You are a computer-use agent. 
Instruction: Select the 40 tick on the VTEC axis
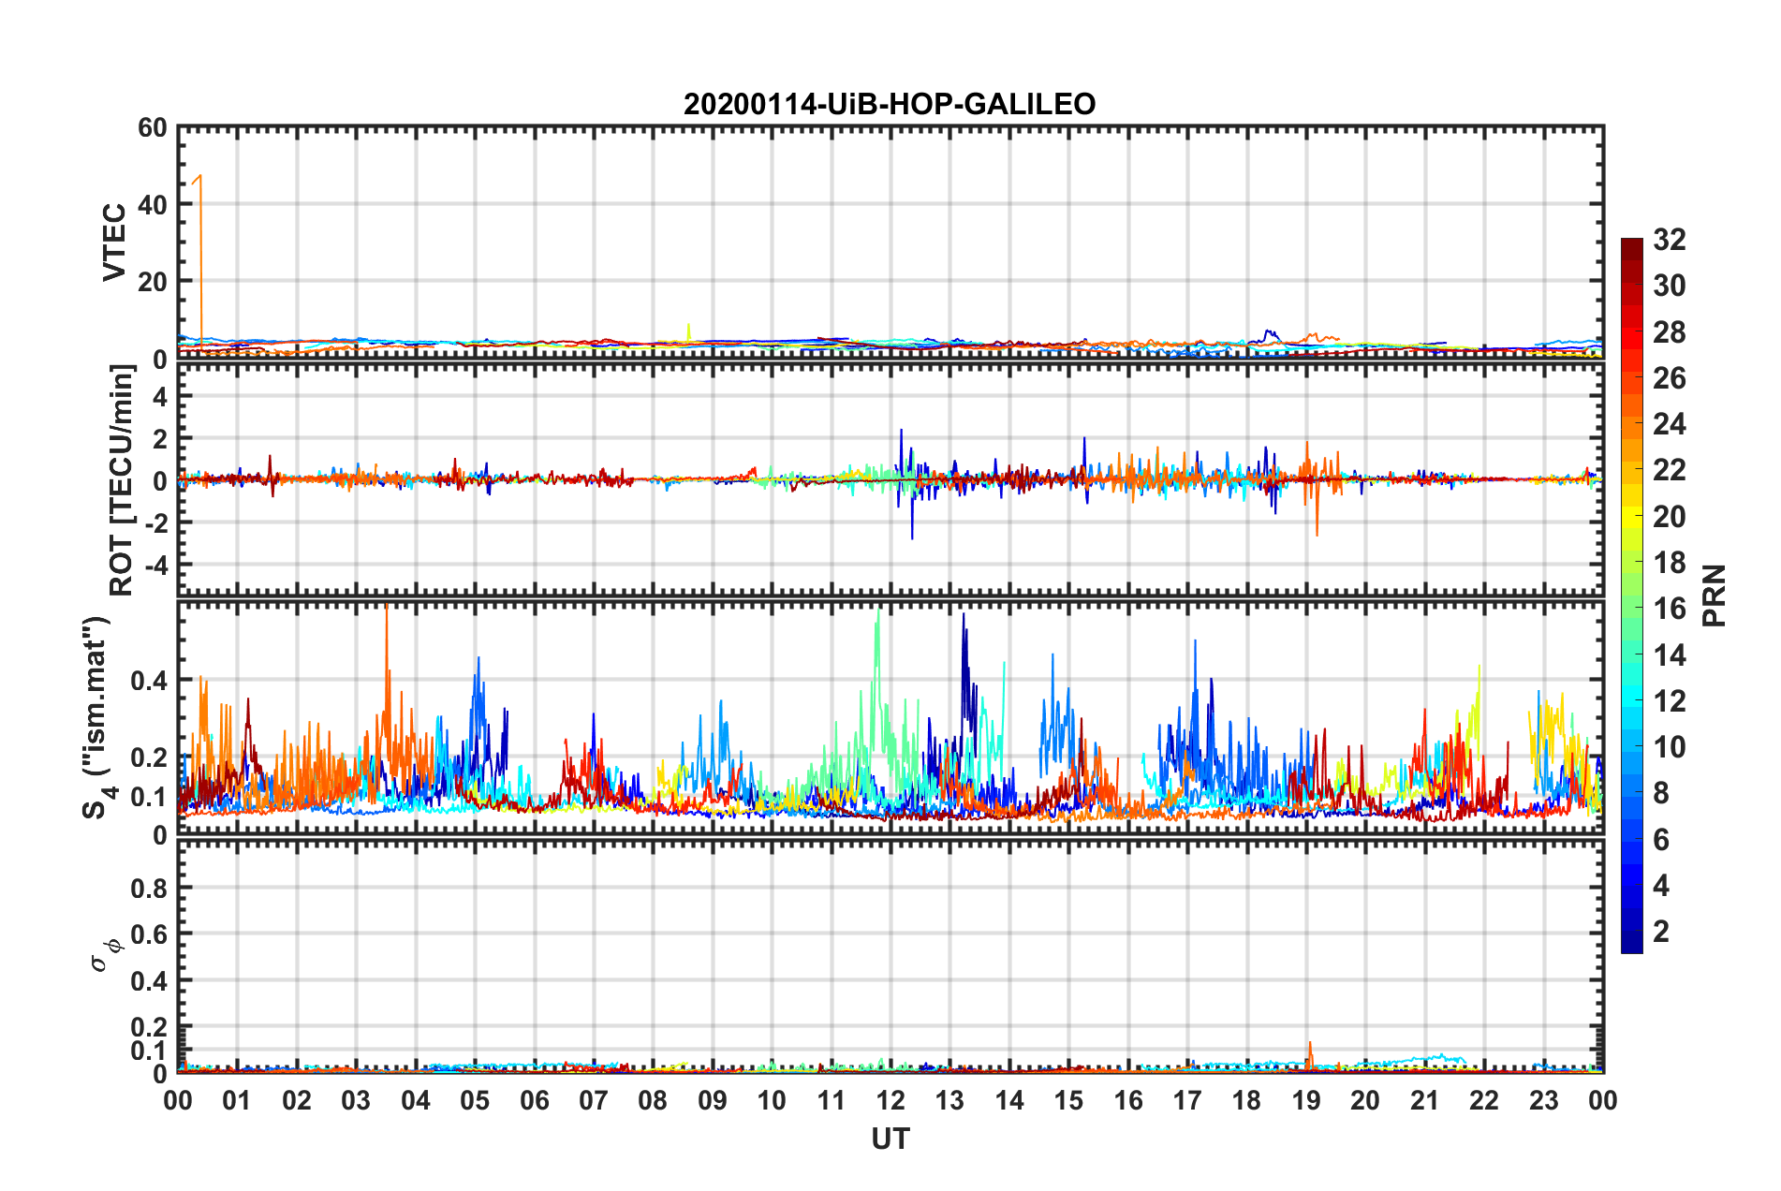[153, 204]
